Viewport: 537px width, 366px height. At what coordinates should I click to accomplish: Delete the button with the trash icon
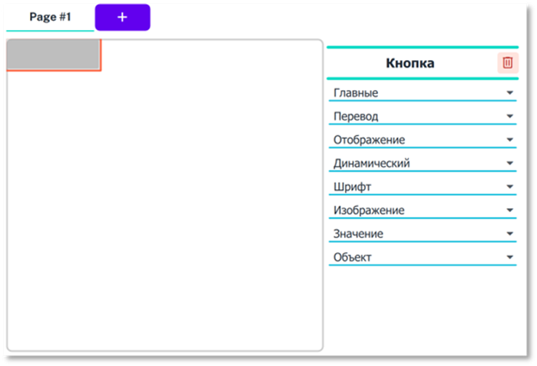pyautogui.click(x=507, y=63)
